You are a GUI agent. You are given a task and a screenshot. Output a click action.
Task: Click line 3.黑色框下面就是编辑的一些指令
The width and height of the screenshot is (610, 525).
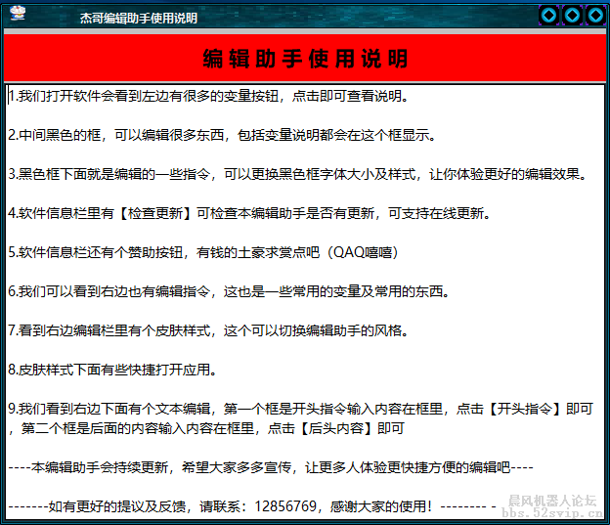pyautogui.click(x=297, y=174)
